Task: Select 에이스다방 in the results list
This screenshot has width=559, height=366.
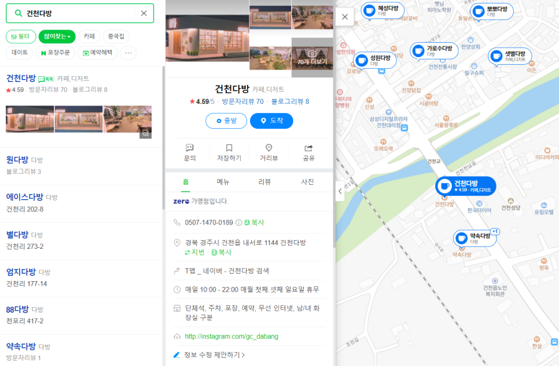Action: 25,197
